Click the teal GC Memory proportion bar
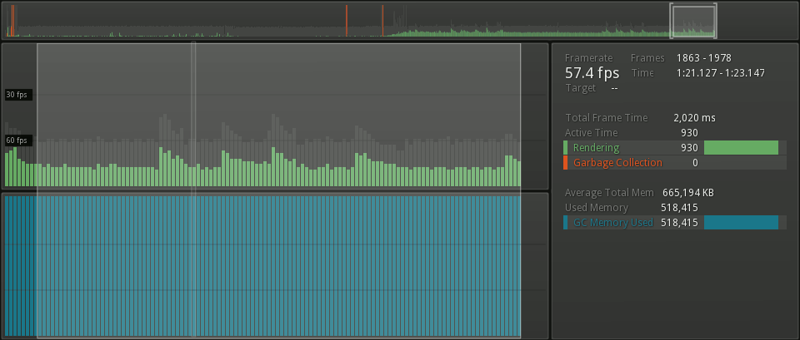Viewport: 800px width, 340px height. point(741,223)
